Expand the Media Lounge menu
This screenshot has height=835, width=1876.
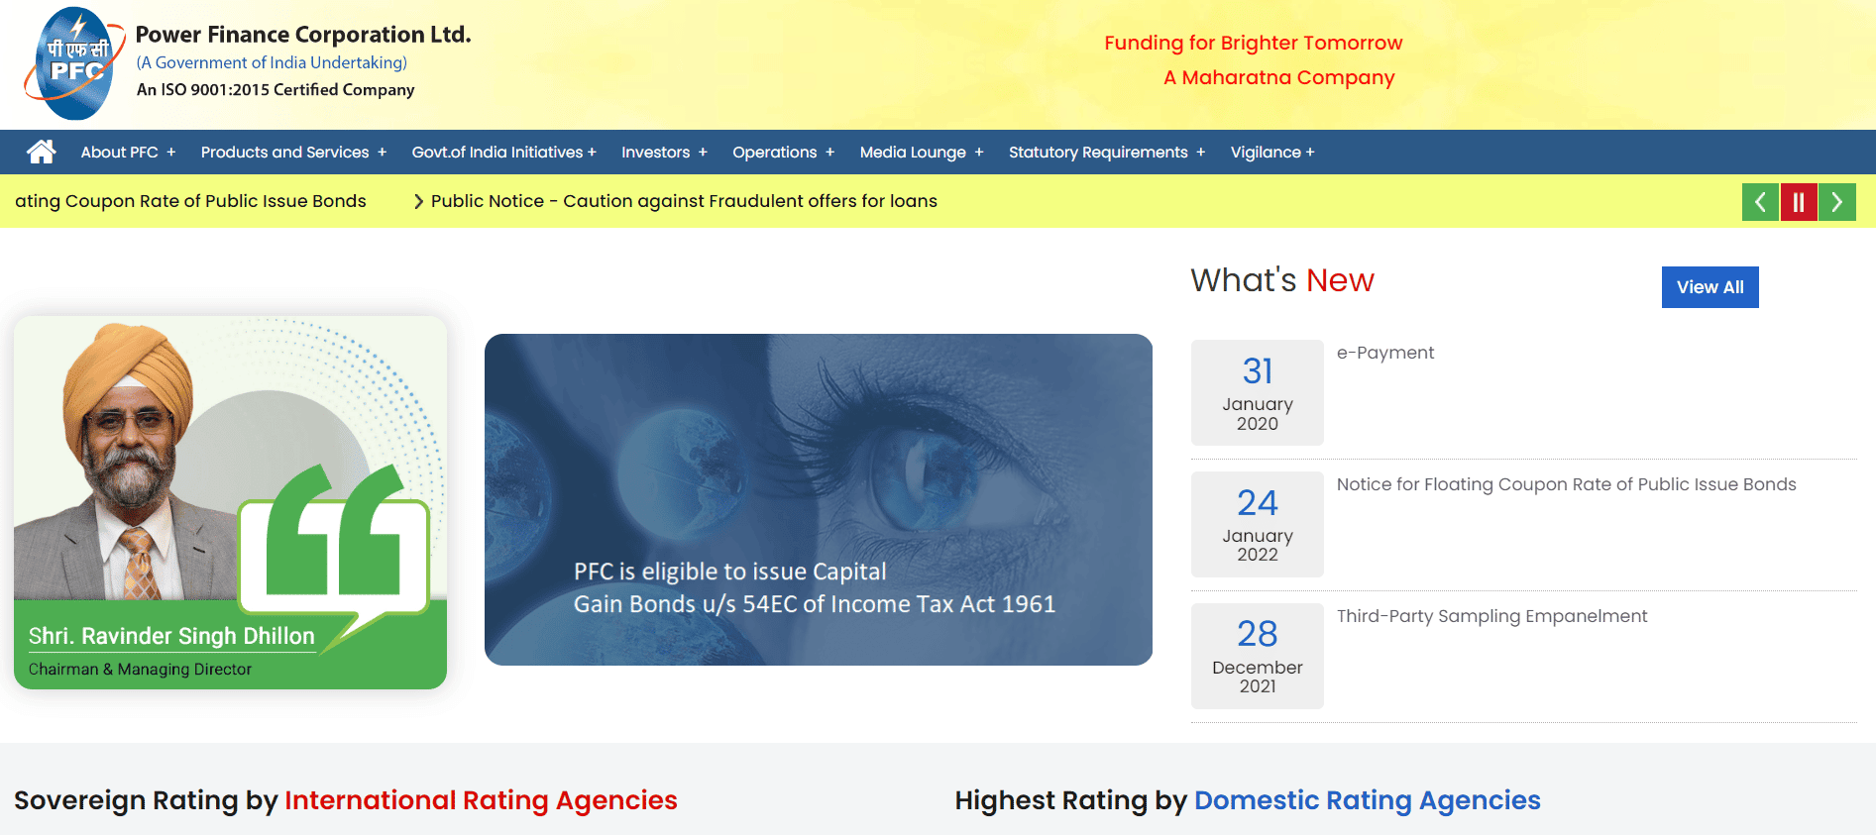point(922,152)
